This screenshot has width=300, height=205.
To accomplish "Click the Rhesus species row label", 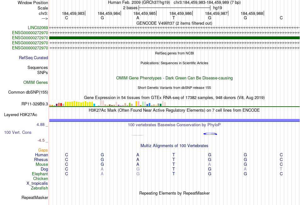I will click(x=41, y=159).
